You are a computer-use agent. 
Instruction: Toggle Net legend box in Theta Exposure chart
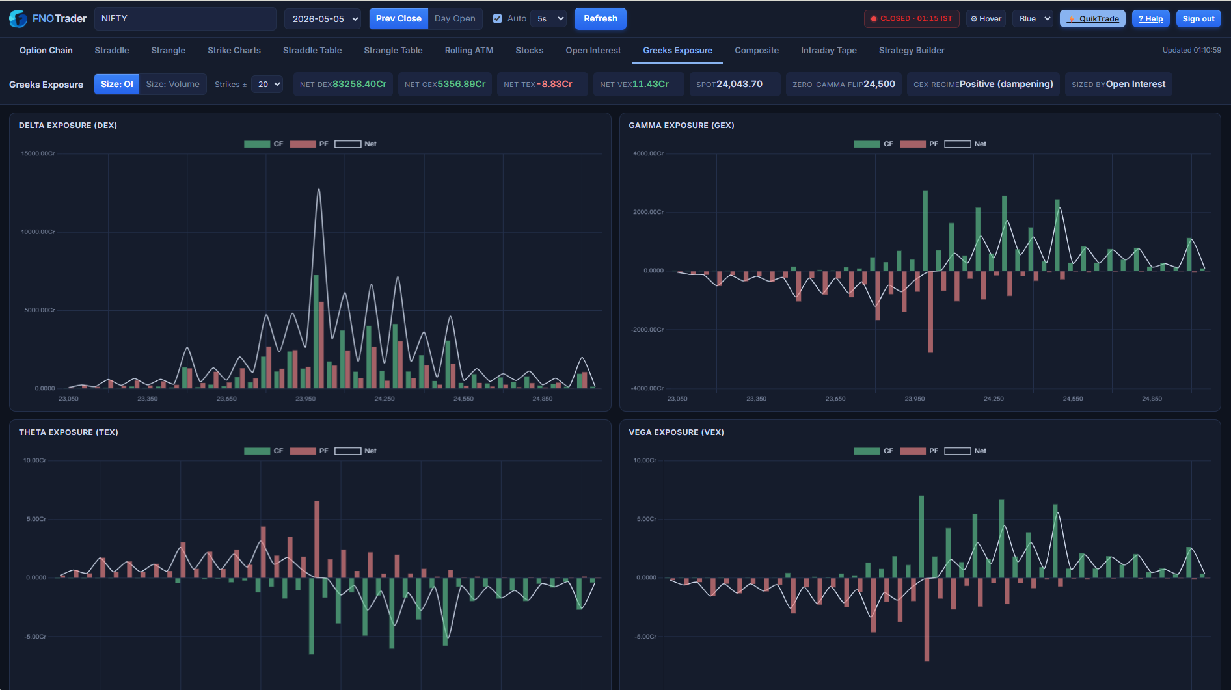(348, 451)
